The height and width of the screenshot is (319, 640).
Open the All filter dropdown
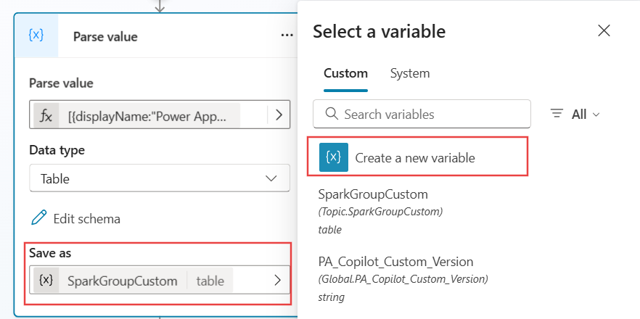click(x=586, y=114)
